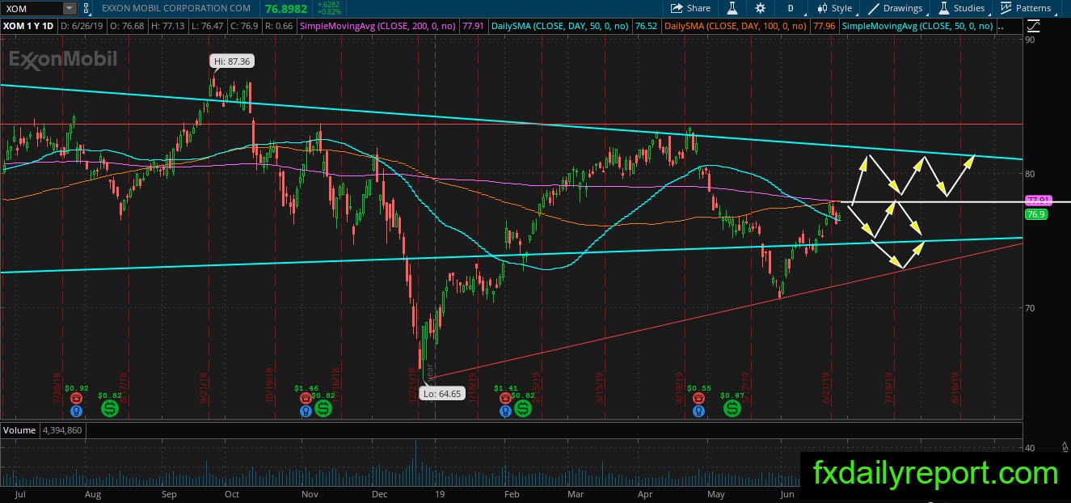This screenshot has width=1071, height=503.
Task: Click the XOM symbol input field
Action: pos(32,8)
